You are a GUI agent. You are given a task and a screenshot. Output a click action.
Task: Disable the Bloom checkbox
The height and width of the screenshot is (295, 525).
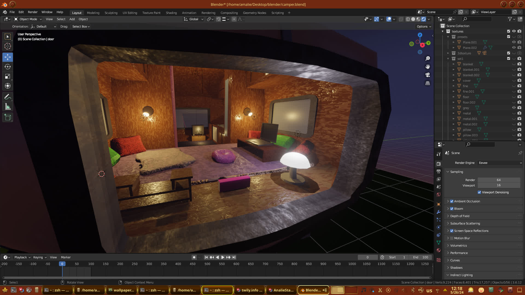click(452, 209)
